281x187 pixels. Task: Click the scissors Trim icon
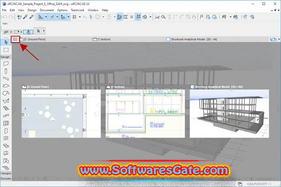[157, 17]
